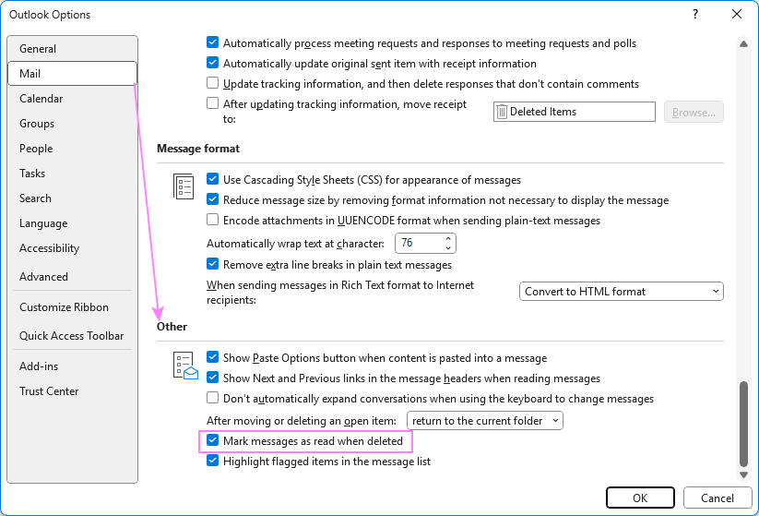
Task: Click the Other section envelope icon
Action: [x=185, y=366]
